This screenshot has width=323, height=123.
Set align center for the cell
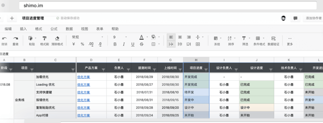180,37
